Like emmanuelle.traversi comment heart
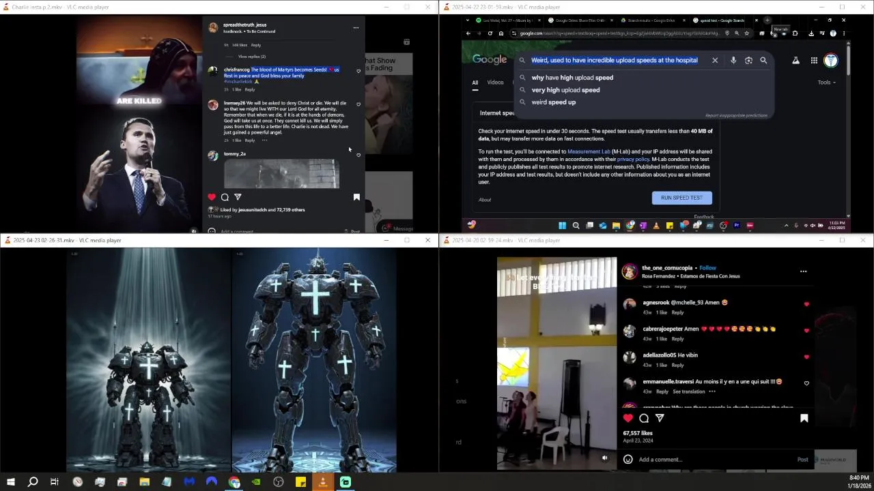 [x=806, y=383]
